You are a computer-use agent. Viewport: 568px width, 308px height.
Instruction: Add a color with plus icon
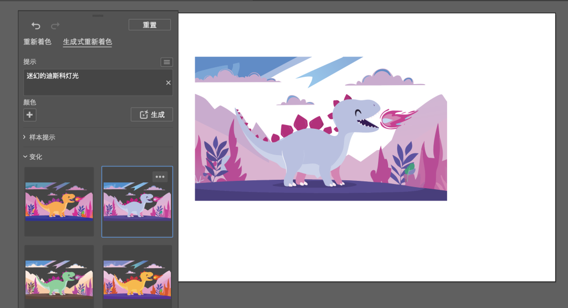pos(29,115)
